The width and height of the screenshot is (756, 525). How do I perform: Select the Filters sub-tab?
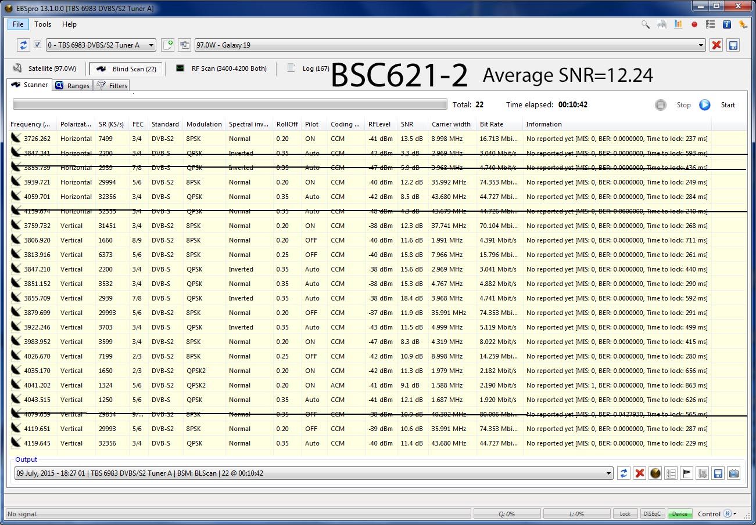[x=112, y=85]
